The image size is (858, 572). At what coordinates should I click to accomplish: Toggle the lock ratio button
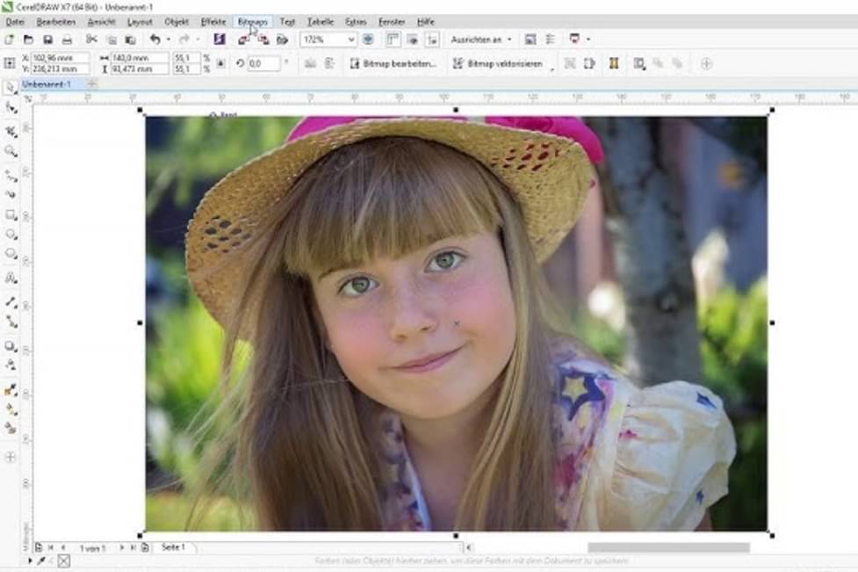coord(220,63)
